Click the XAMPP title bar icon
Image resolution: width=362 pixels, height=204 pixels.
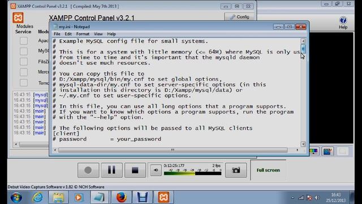coord(13,6)
